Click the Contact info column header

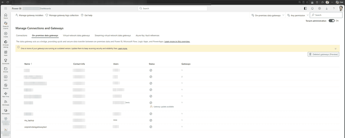[x=79, y=64]
